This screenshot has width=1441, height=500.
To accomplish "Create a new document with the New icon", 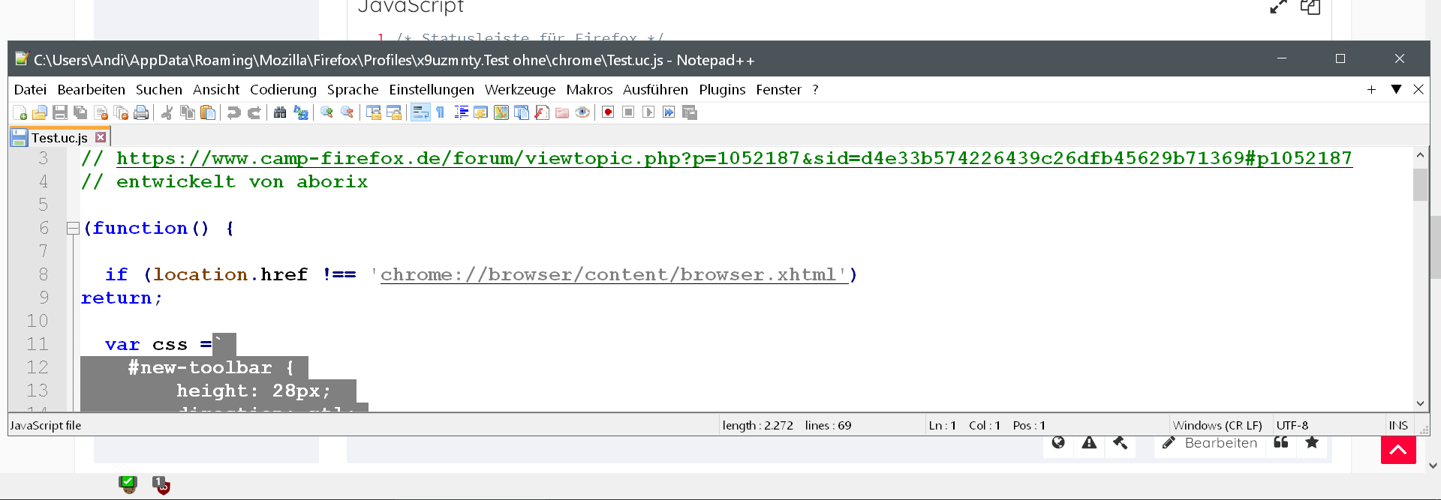I will [x=20, y=112].
